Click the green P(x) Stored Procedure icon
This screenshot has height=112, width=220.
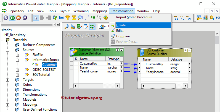pyautogui.click(x=93, y=18)
